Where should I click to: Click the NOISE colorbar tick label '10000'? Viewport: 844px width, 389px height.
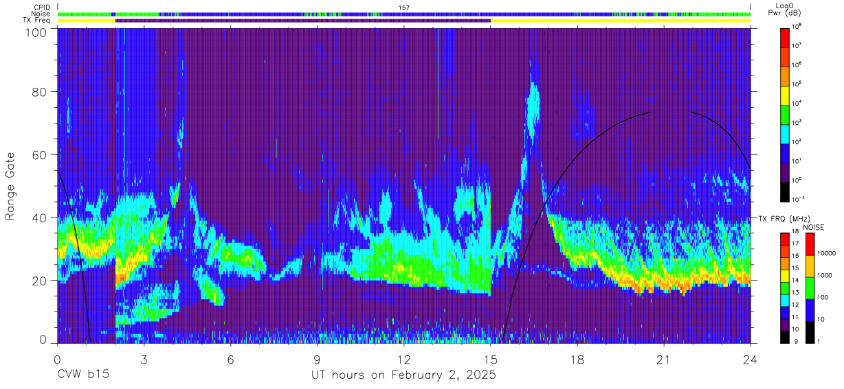tap(826, 254)
